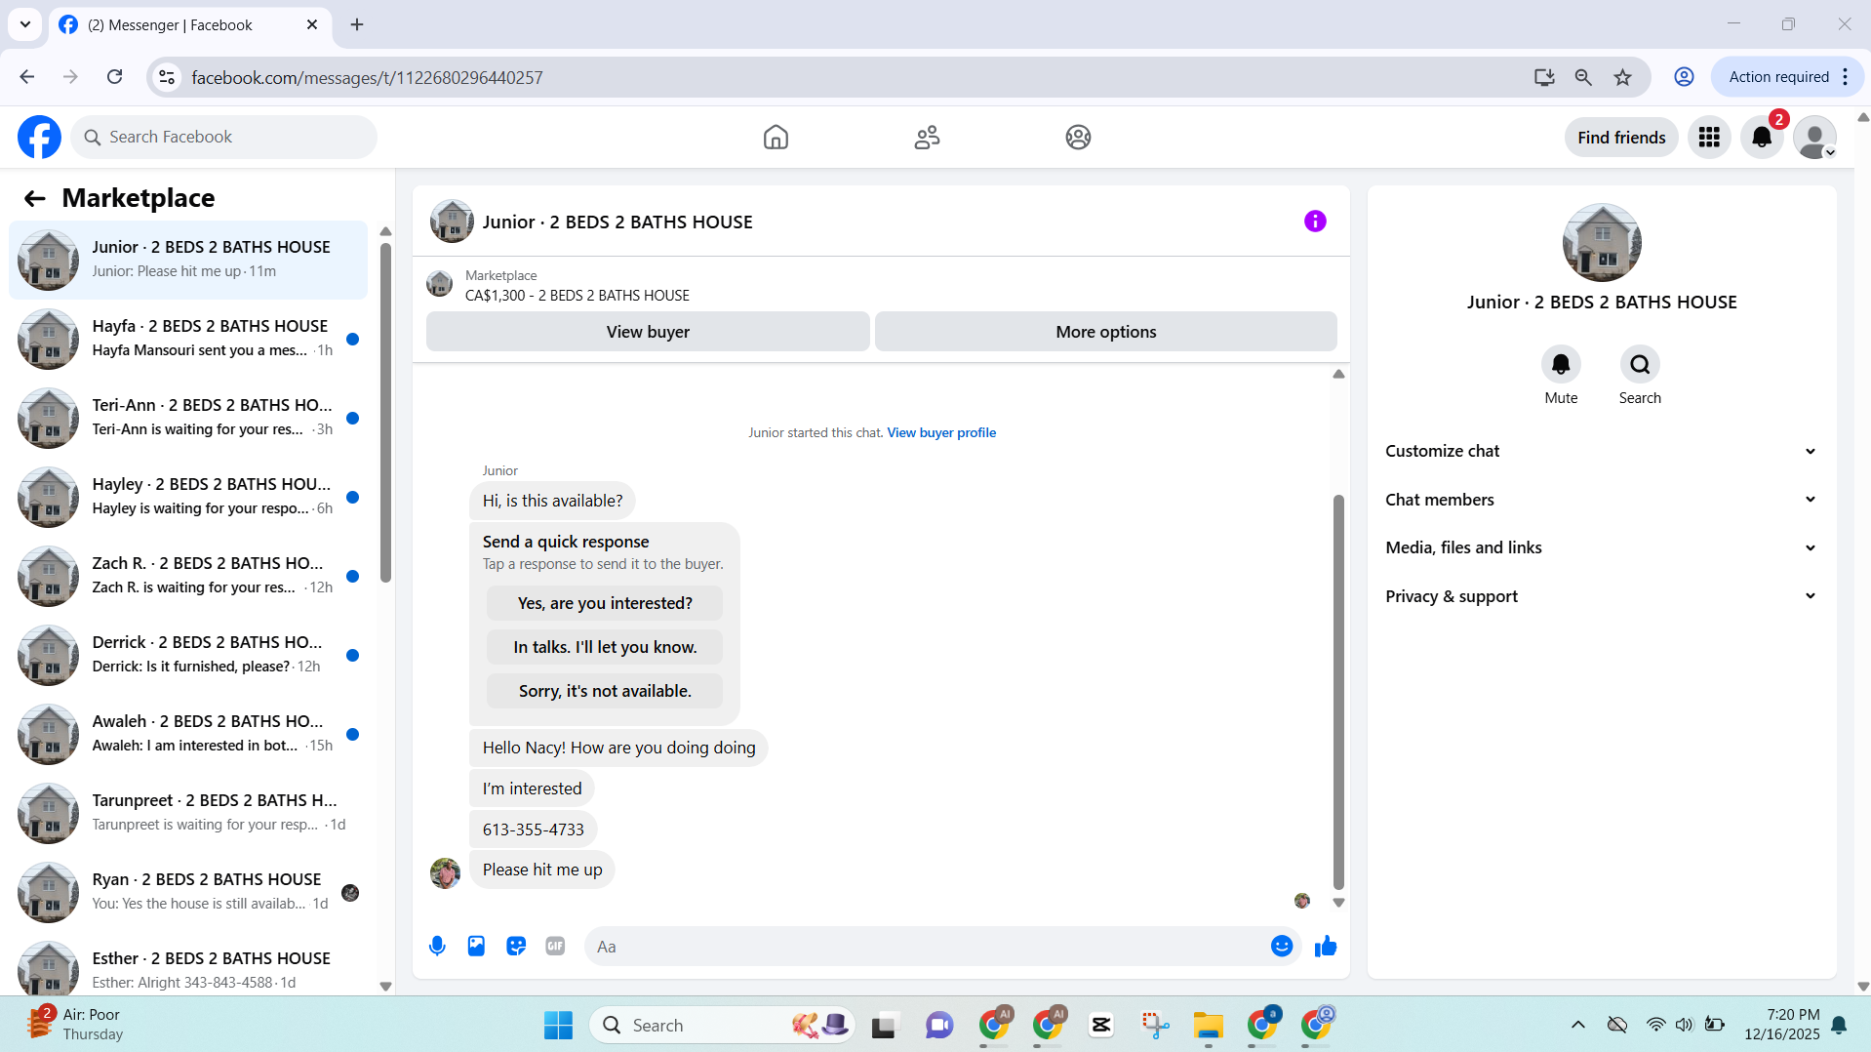
Task: Click the Find friends button
Action: pos(1621,138)
